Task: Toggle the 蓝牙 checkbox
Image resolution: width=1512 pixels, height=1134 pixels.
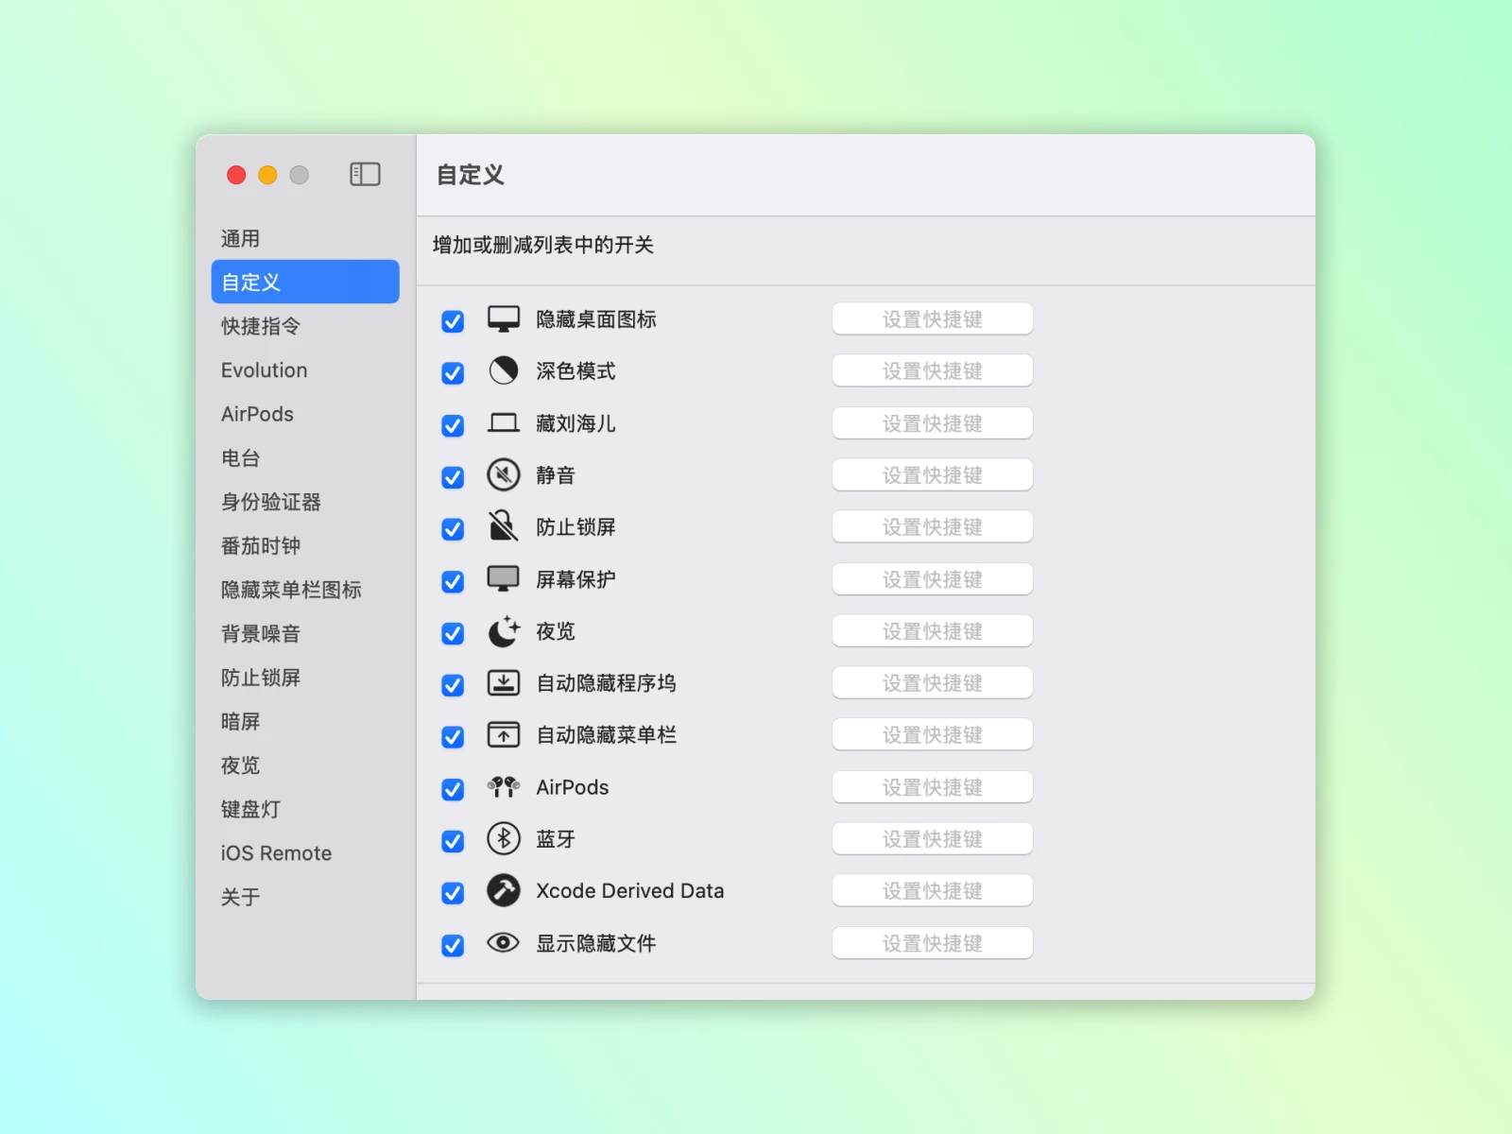Action: pos(453,841)
